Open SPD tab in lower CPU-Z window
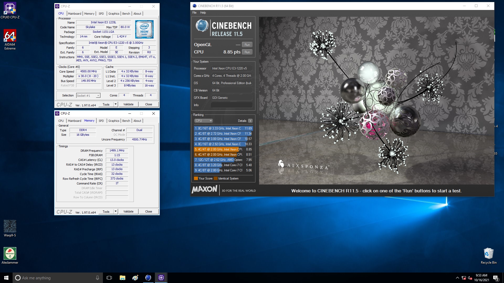504x283 pixels. 101,121
